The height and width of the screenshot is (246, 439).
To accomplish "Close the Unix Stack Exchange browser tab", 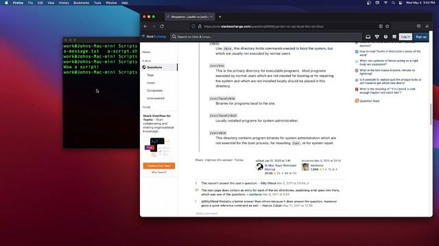I will (x=211, y=16).
